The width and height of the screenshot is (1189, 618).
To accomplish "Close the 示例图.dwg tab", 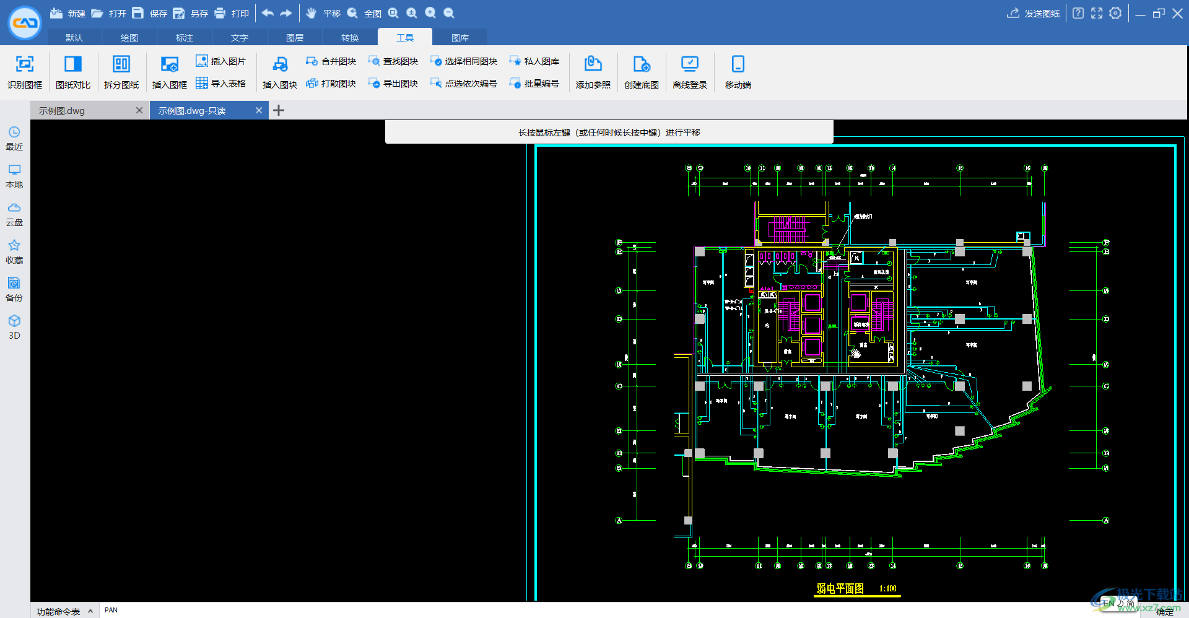I will click(x=139, y=110).
